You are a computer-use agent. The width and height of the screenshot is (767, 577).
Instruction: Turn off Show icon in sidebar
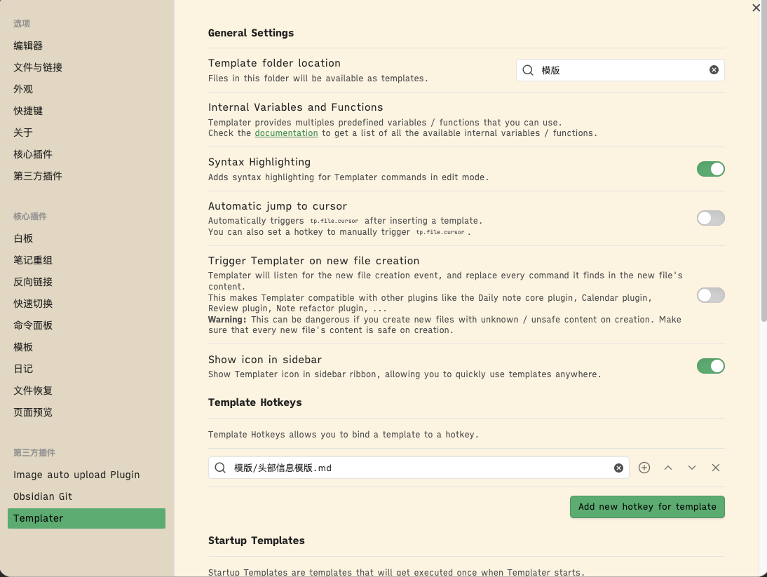[x=711, y=366]
